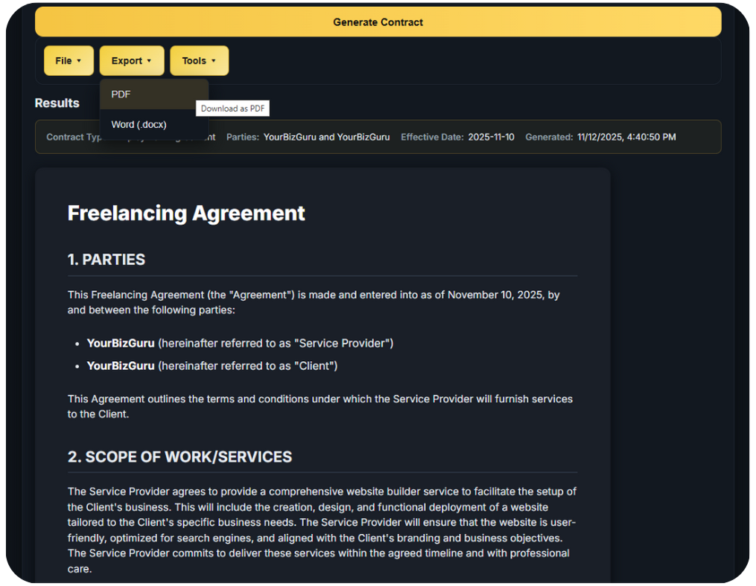Click the paragraph starting 'The Service Provider agrees'
Image resolution: width=756 pixels, height=586 pixels.
coord(320,529)
